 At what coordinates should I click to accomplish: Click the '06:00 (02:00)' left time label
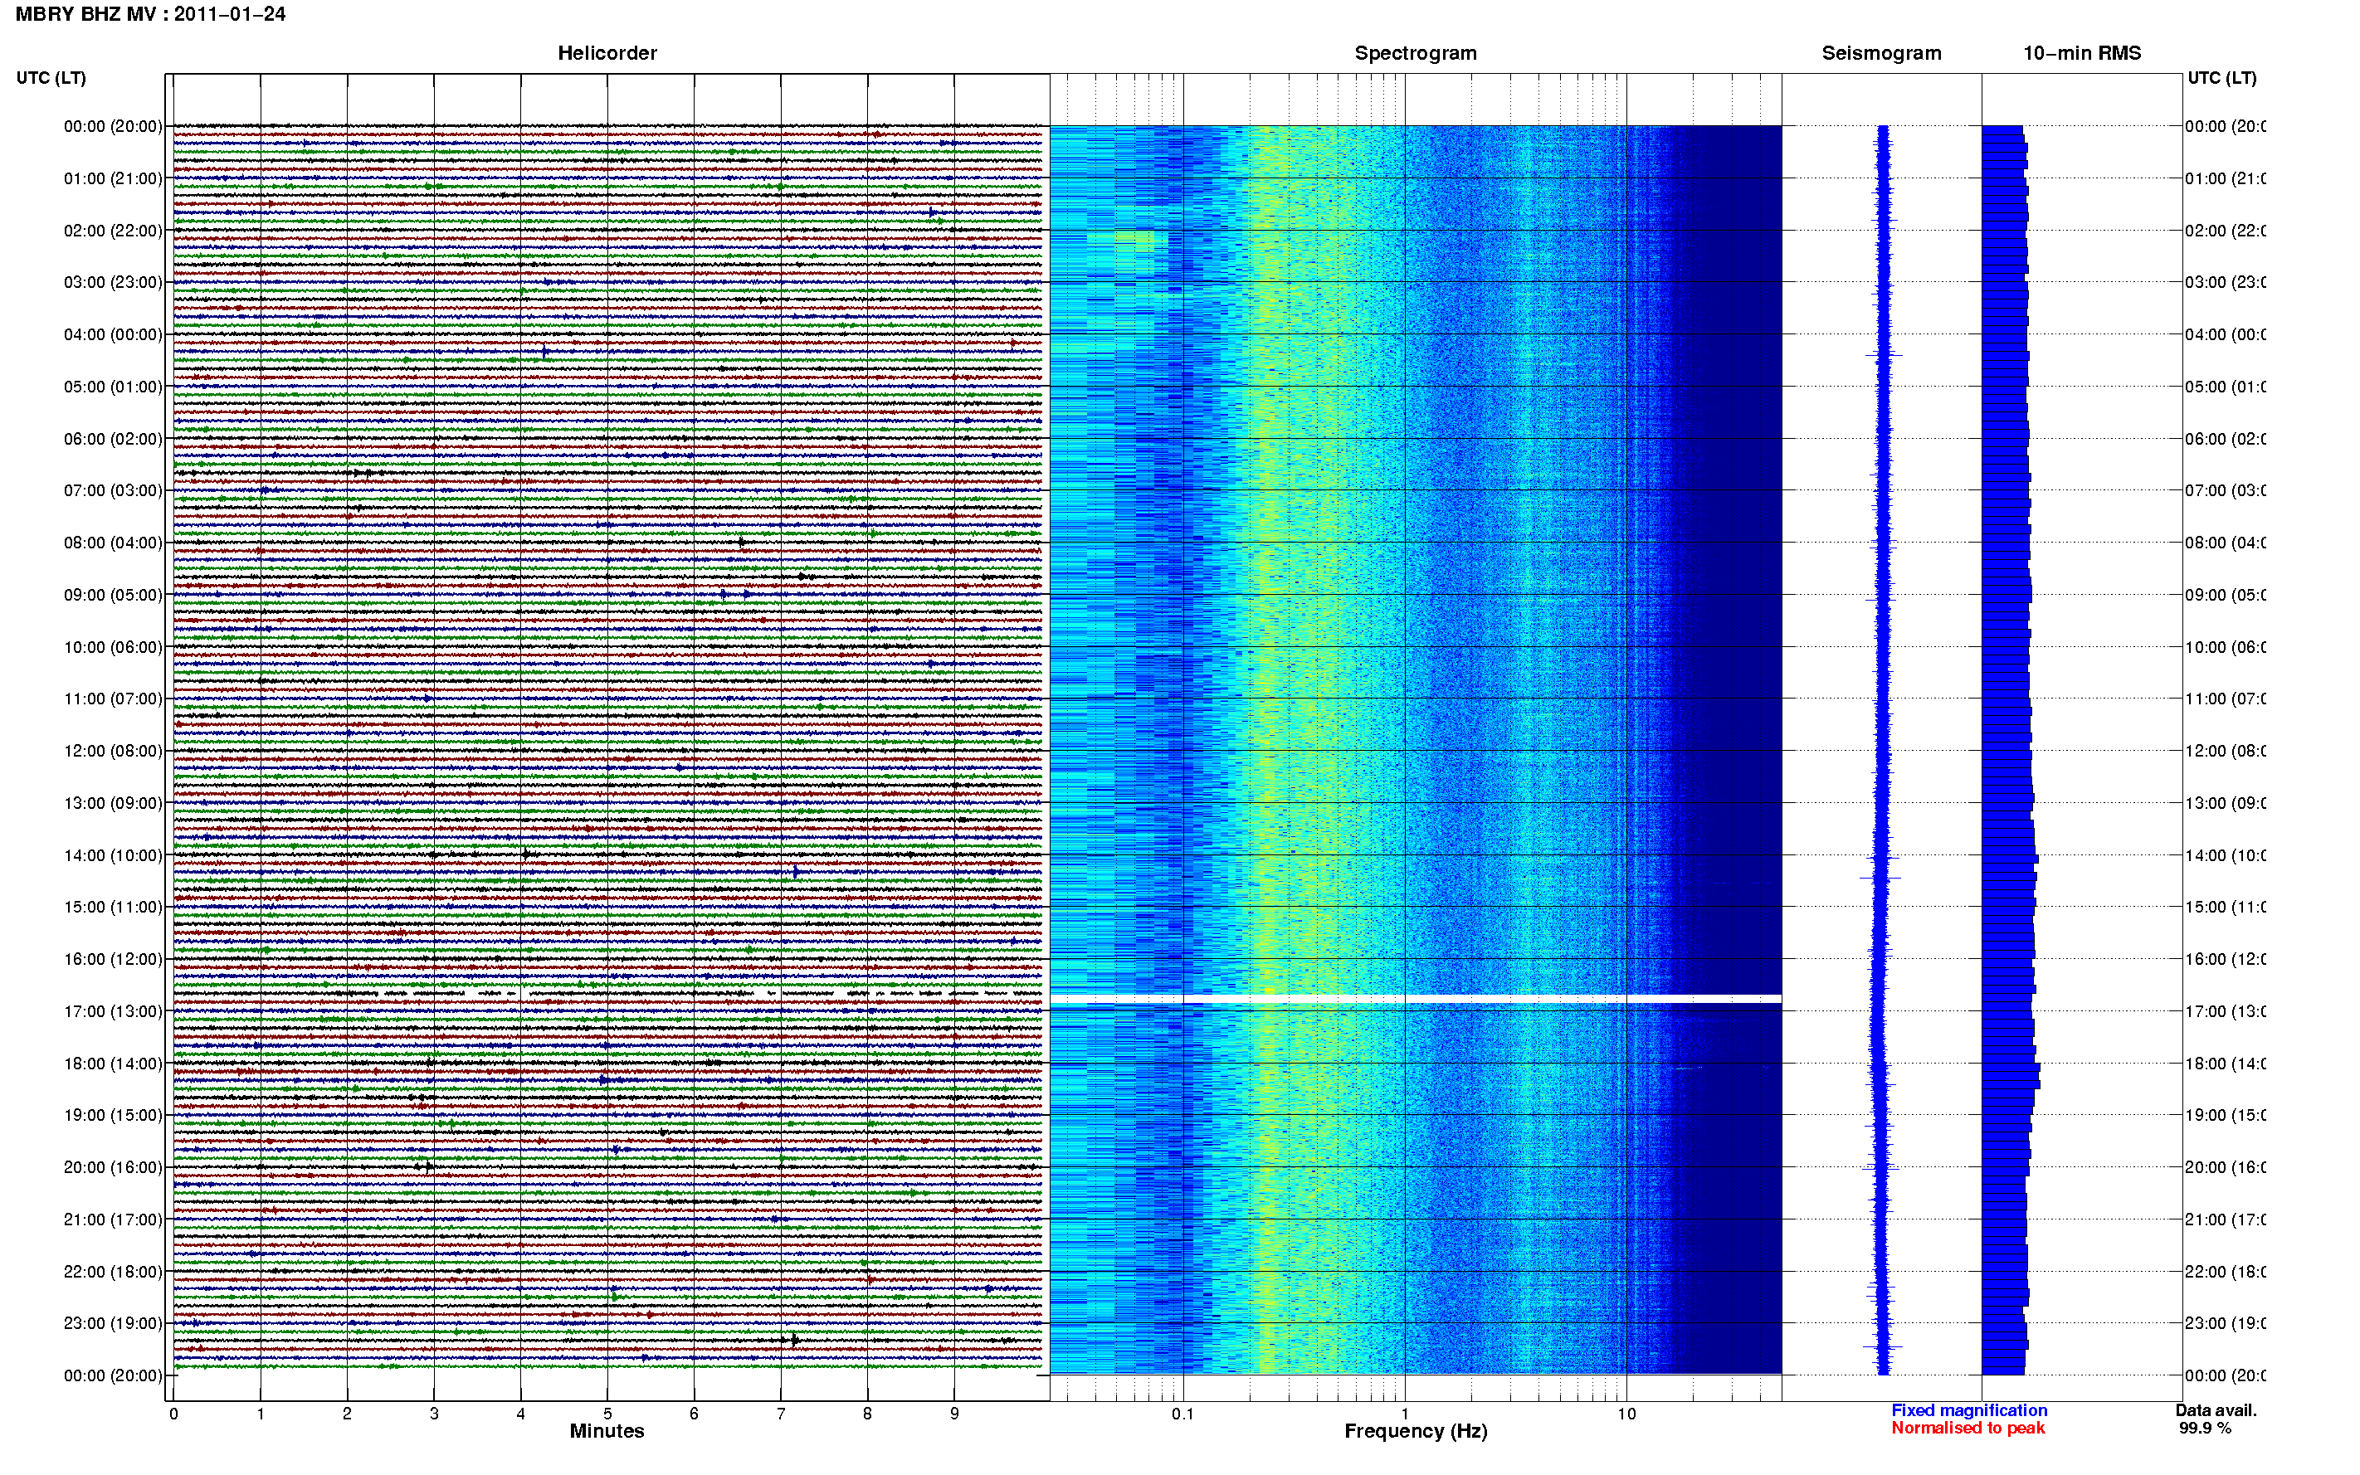113,439
